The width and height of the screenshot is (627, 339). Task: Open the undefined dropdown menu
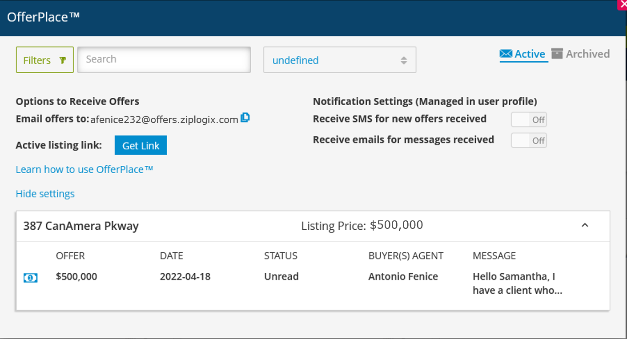point(339,60)
